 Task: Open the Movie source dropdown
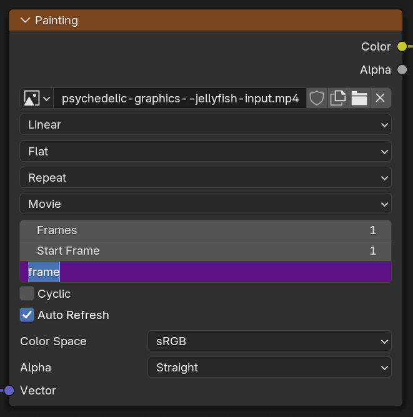pyautogui.click(x=206, y=204)
